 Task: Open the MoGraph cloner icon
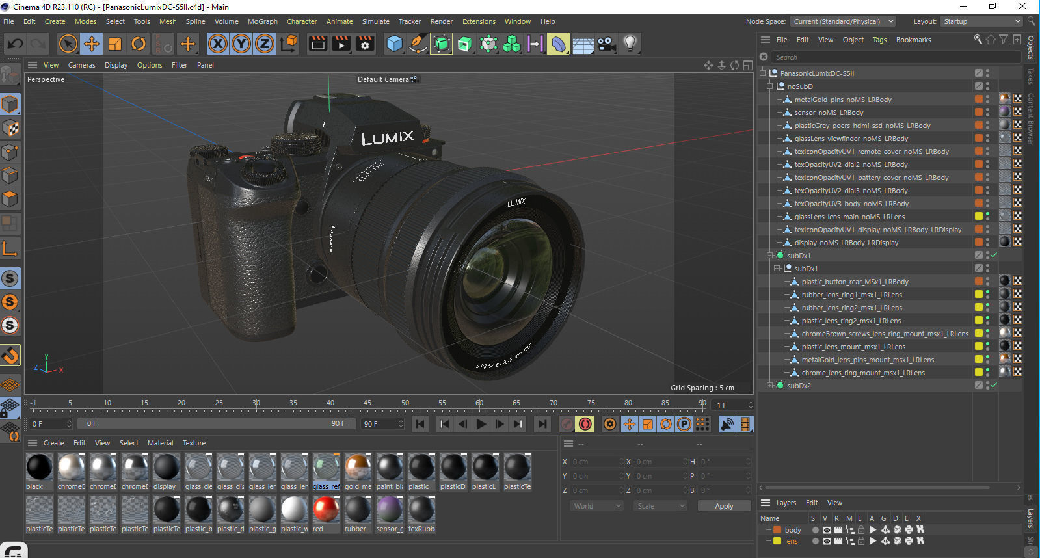pyautogui.click(x=512, y=44)
